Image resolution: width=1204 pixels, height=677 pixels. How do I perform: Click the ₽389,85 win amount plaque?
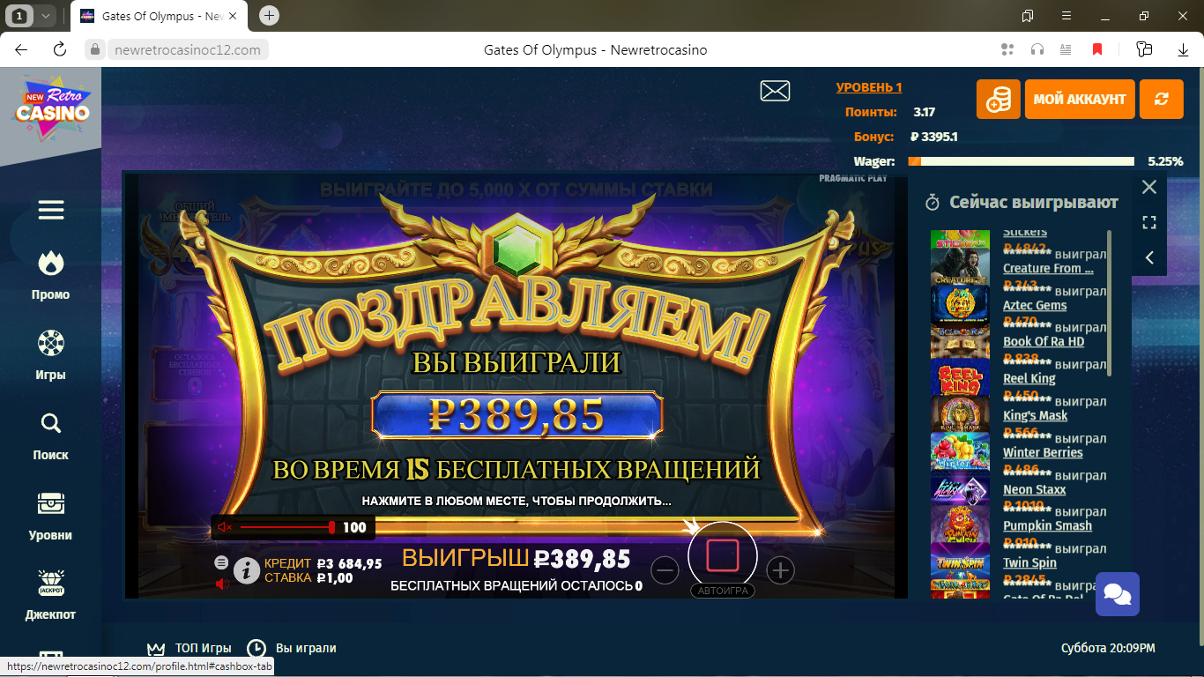click(517, 414)
